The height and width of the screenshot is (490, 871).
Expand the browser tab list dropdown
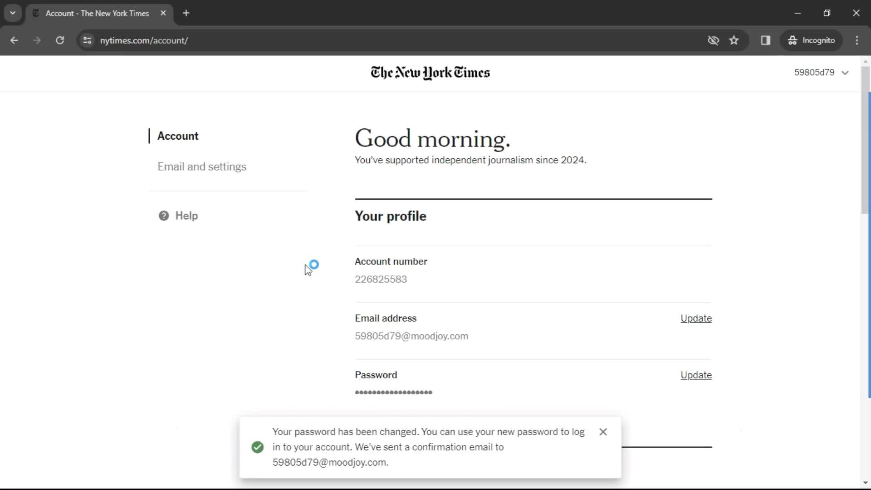point(13,13)
